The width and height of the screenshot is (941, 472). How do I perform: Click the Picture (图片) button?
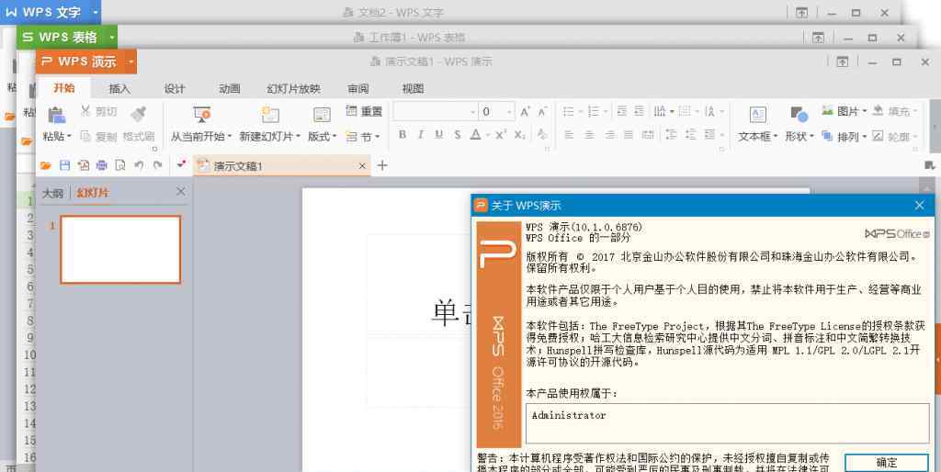pyautogui.click(x=844, y=111)
